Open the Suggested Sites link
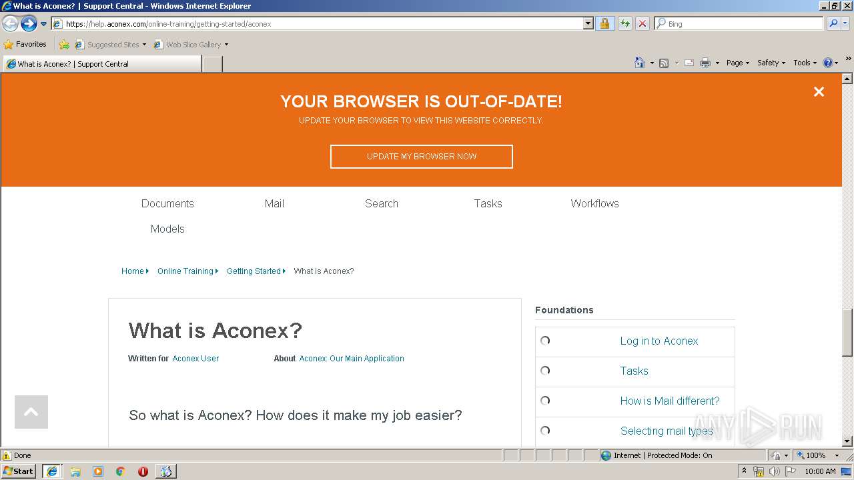Image resolution: width=854 pixels, height=480 pixels. click(110, 45)
